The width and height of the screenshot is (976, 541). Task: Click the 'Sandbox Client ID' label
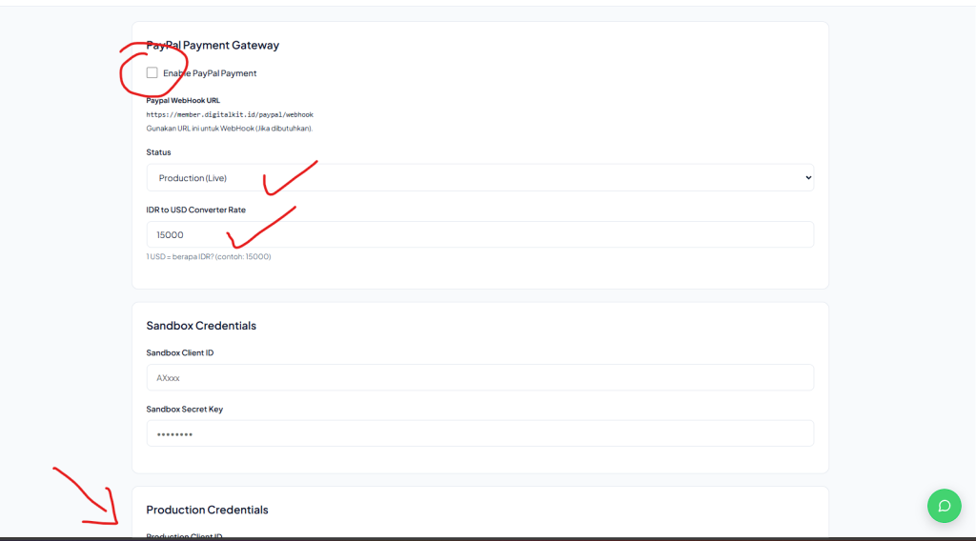click(x=179, y=352)
